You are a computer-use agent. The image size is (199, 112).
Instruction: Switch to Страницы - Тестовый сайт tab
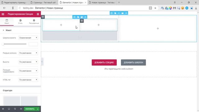pos(44,2)
